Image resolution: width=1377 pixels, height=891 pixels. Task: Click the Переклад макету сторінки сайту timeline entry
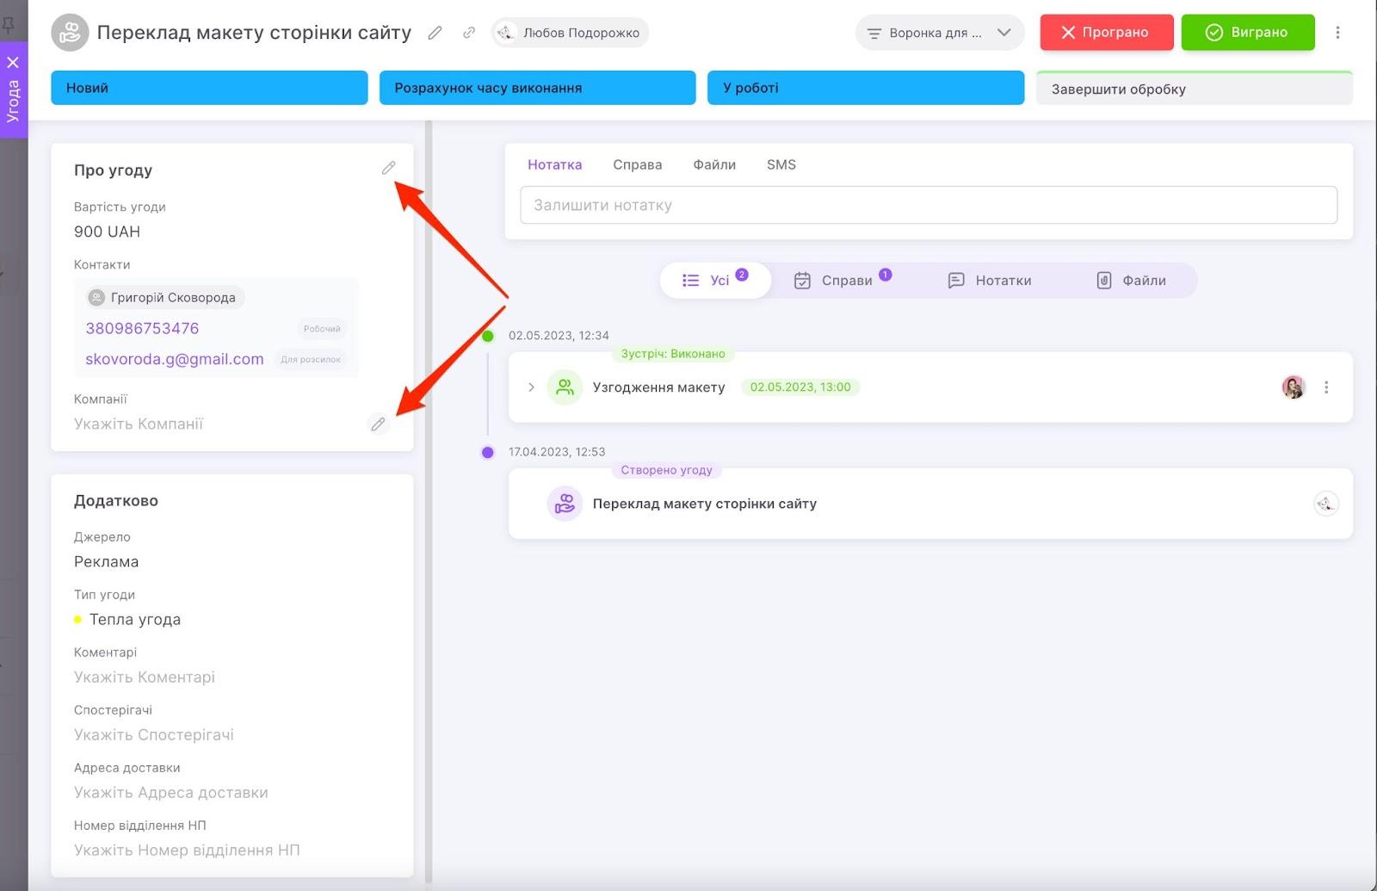click(x=930, y=504)
